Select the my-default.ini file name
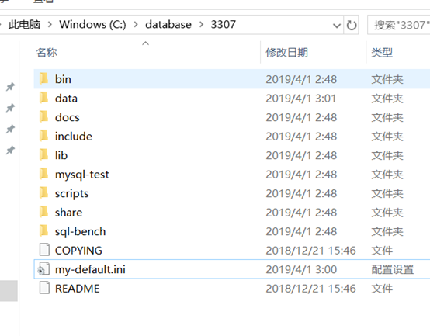The width and height of the screenshot is (430, 336). (90, 270)
